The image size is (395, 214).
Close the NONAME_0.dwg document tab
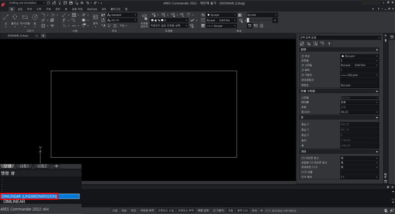pos(37,36)
